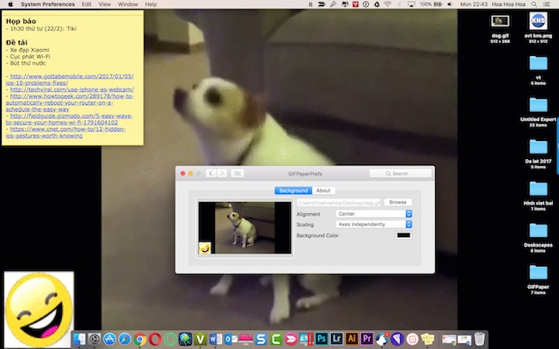559x349 pixels.
Task: Open fieldguide.gizmodo.com Wi-Fi link
Action: click(69, 119)
